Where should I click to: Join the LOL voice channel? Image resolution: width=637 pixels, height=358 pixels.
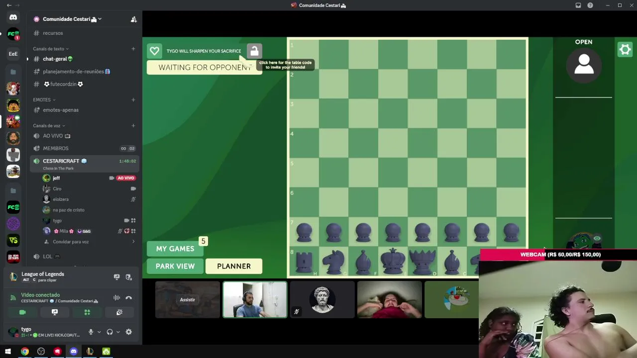pyautogui.click(x=84, y=257)
